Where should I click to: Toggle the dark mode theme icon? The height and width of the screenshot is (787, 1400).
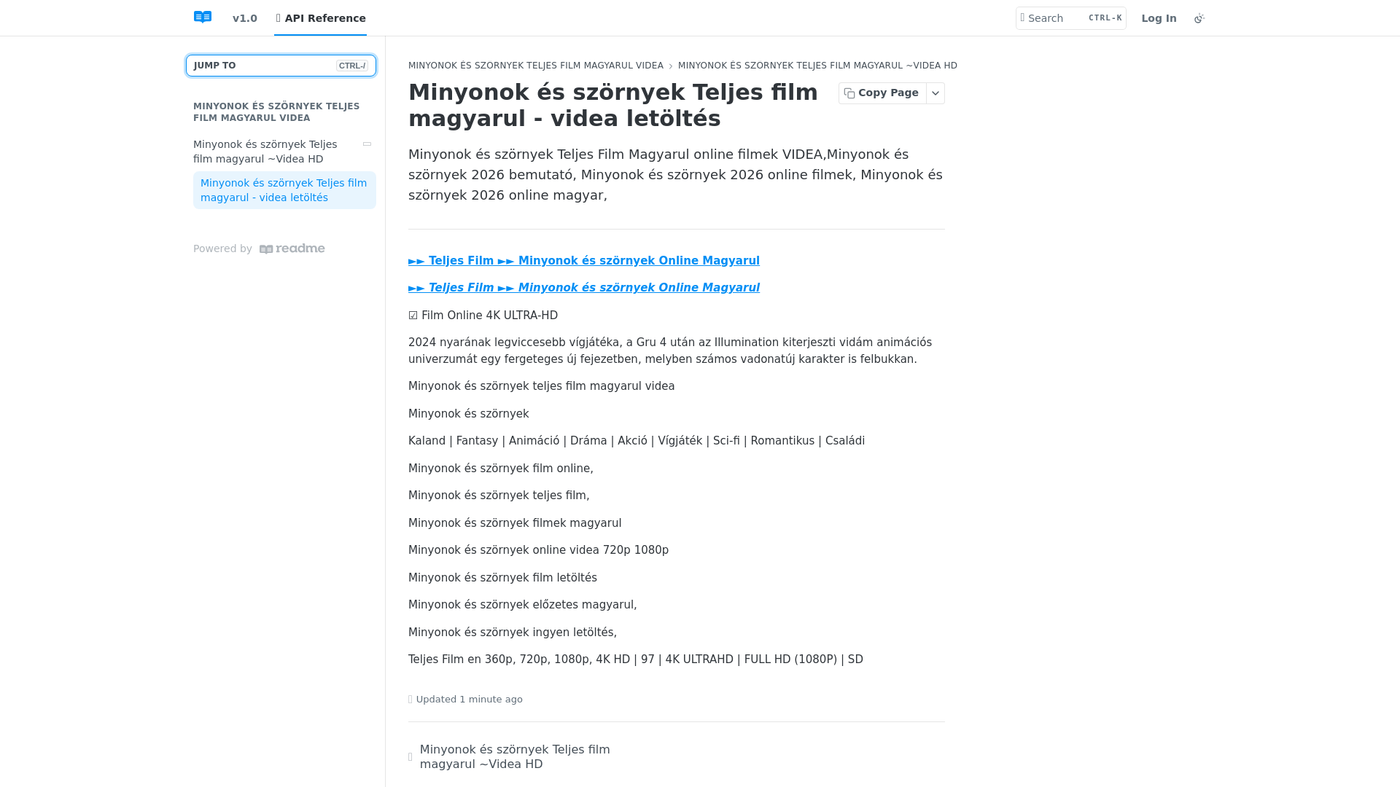tap(1199, 18)
